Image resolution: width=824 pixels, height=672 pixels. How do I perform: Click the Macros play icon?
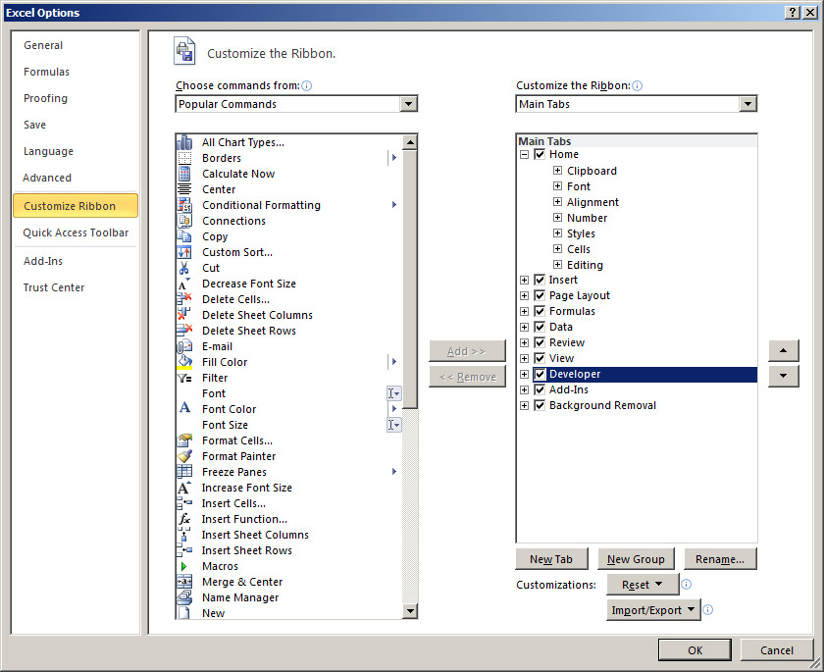(184, 566)
